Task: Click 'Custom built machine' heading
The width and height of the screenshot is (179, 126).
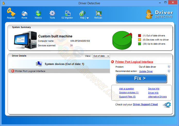Action: (55, 36)
